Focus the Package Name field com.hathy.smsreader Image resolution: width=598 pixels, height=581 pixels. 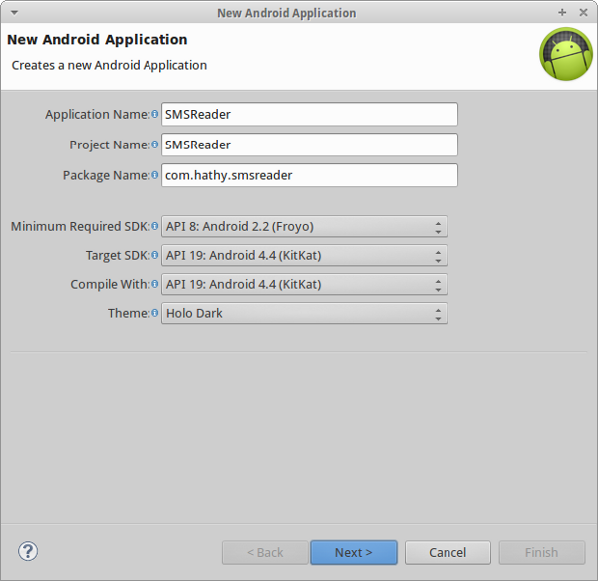pyautogui.click(x=310, y=175)
